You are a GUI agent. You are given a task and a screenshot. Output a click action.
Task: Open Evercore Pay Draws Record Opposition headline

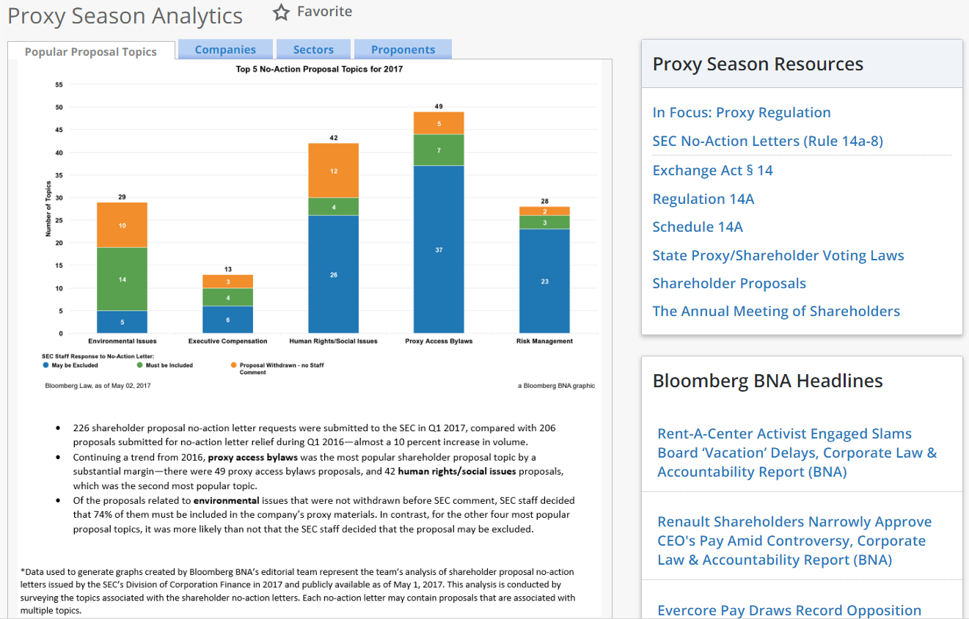coord(789,610)
